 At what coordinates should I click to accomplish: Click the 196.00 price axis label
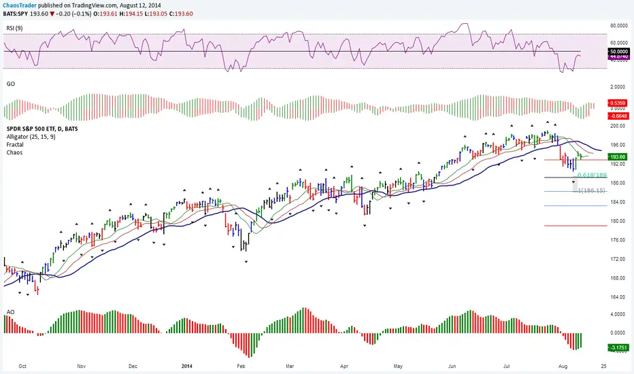pos(618,145)
